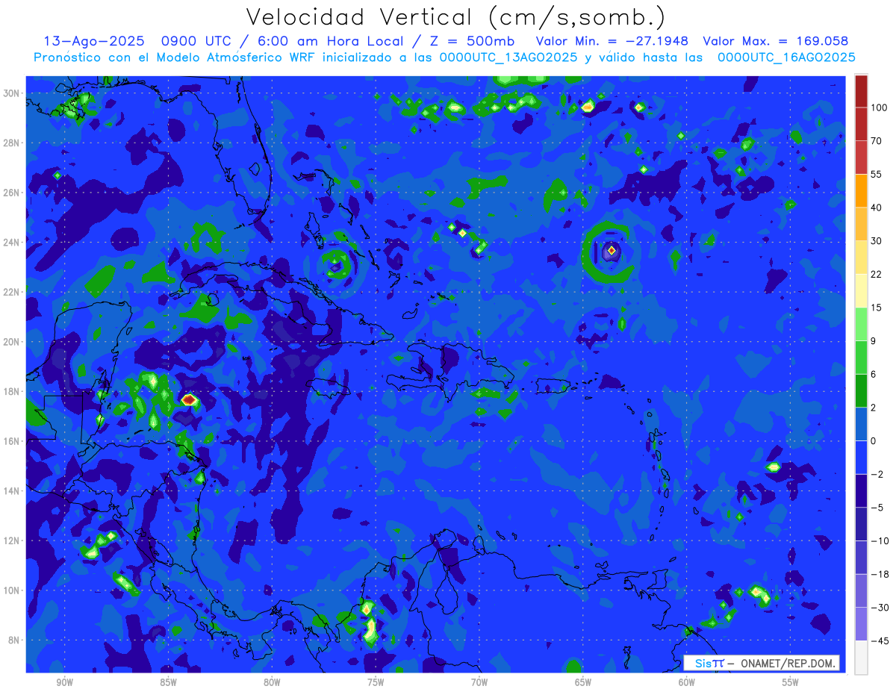Click the longitude label '90W'
Screen dimensions: 896x692
tap(64, 682)
